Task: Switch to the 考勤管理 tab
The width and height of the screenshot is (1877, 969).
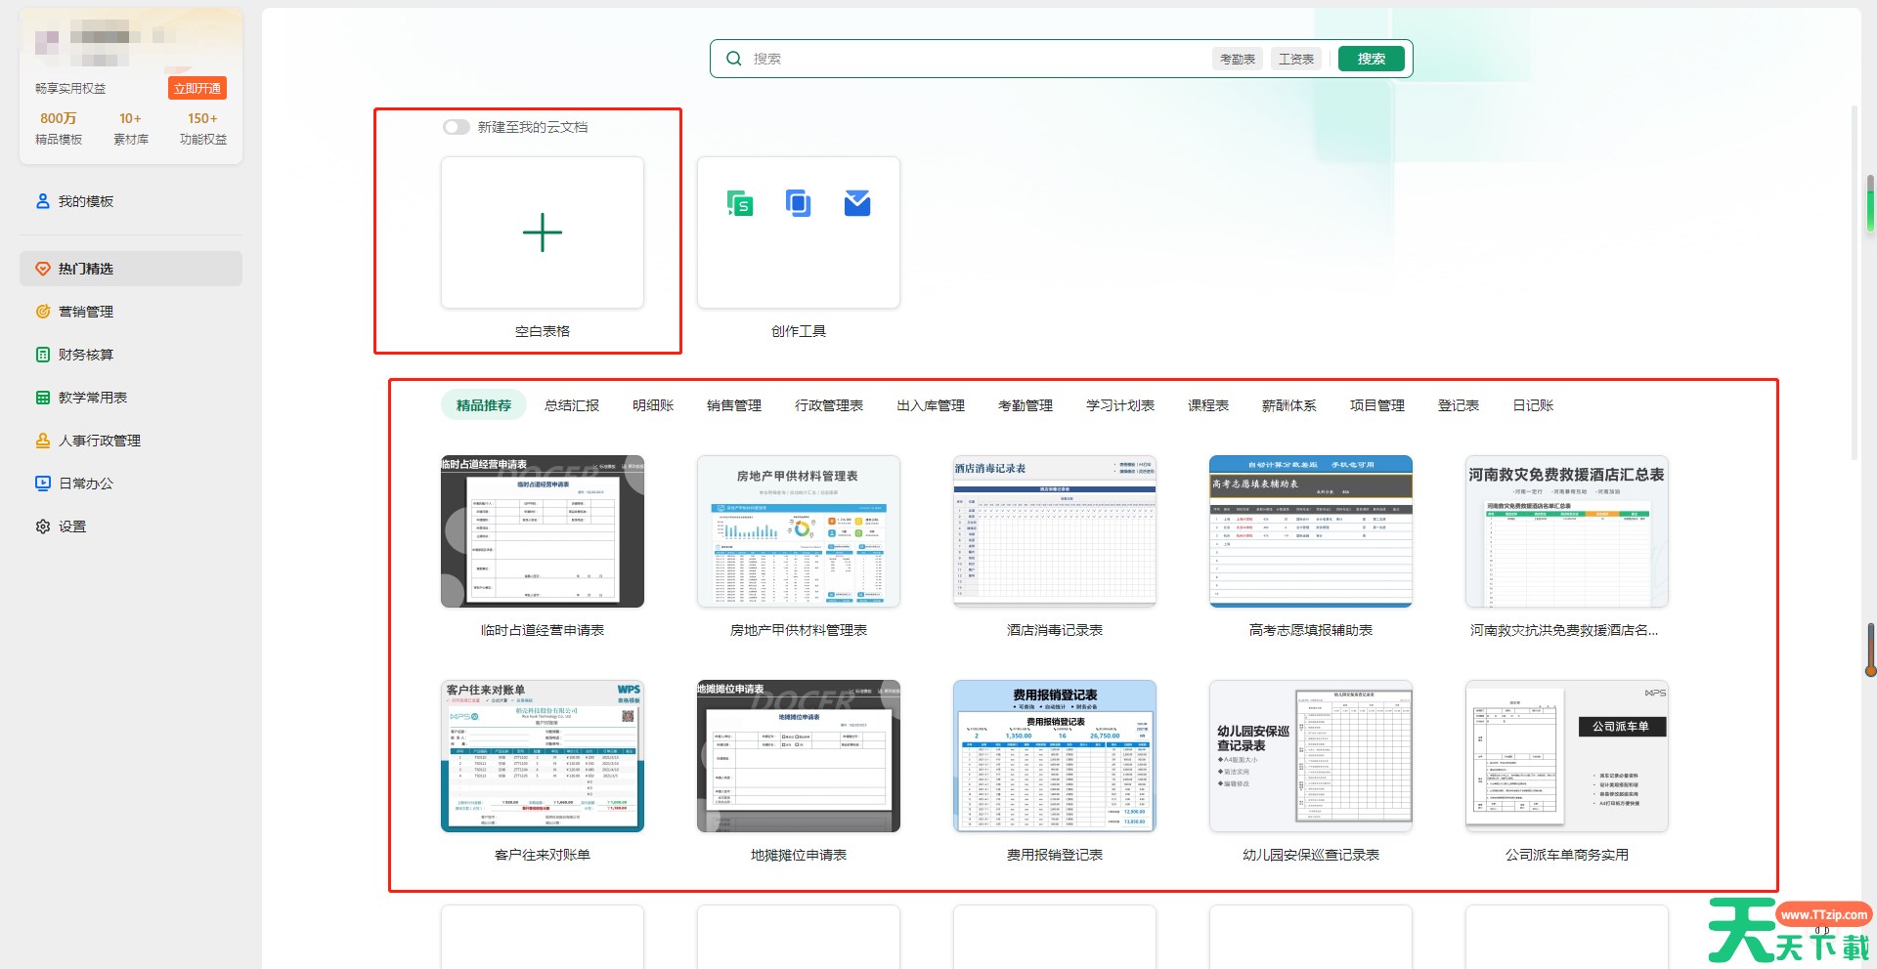Action: (x=1026, y=405)
